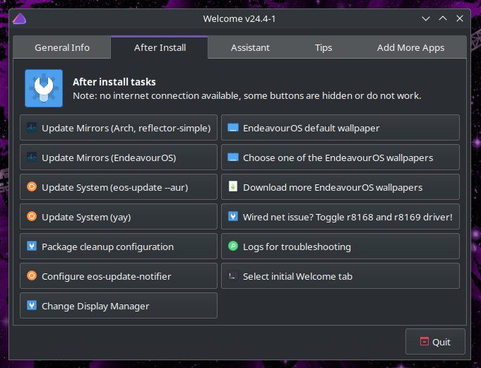Screen dimensions: 481x368
Task: Run Update Mirrors (Arch, reflector-simple)
Action: 119,128
